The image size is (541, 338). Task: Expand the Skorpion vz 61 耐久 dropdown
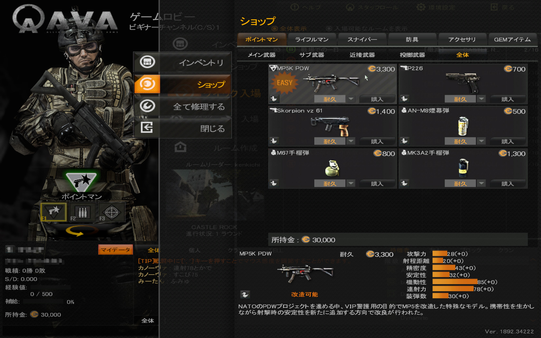[x=351, y=141]
